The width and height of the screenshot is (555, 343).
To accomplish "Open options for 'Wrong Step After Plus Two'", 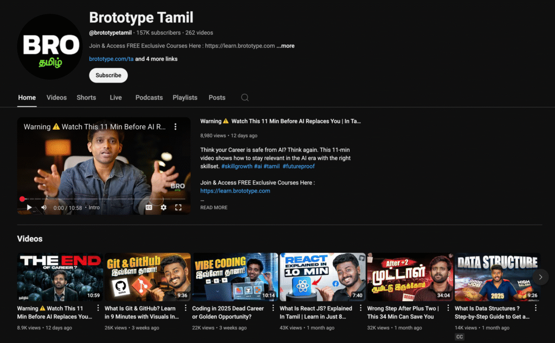I will pos(448,308).
